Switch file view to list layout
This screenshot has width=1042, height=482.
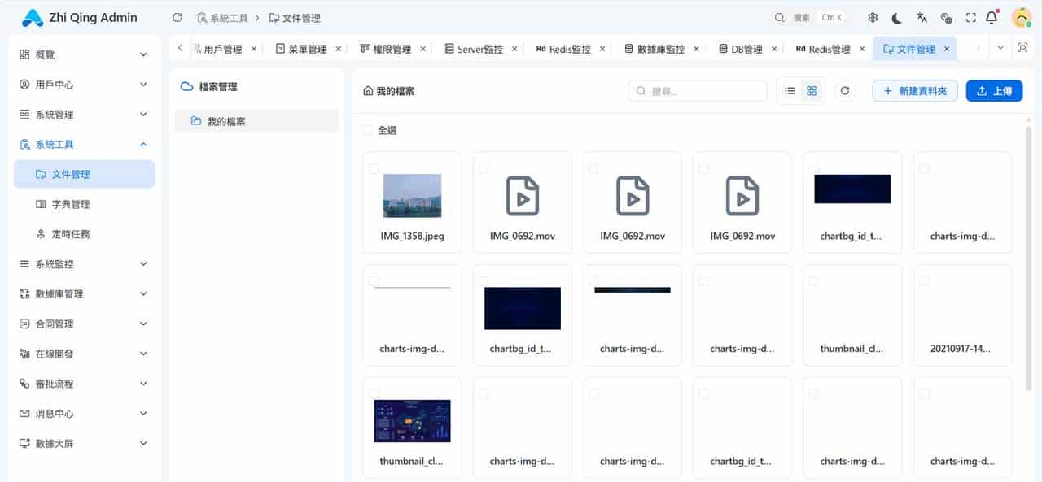pos(788,90)
